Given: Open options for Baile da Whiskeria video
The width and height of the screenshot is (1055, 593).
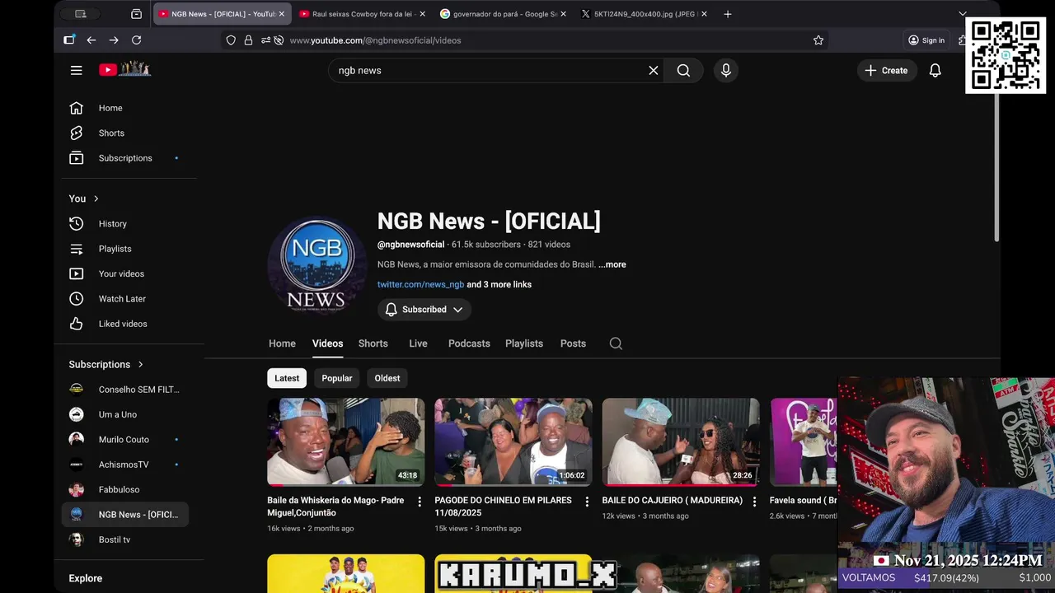Looking at the screenshot, I should point(420,502).
